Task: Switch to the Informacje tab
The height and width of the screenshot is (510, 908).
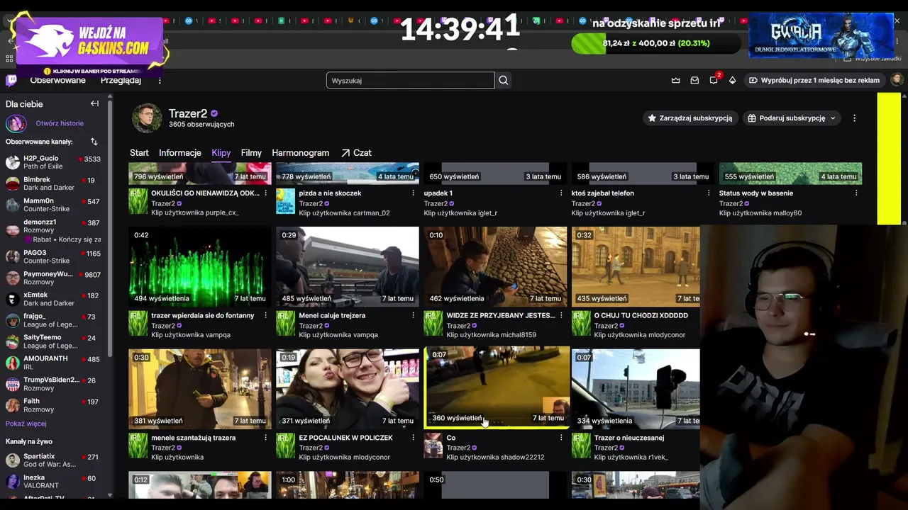Action: [x=180, y=153]
